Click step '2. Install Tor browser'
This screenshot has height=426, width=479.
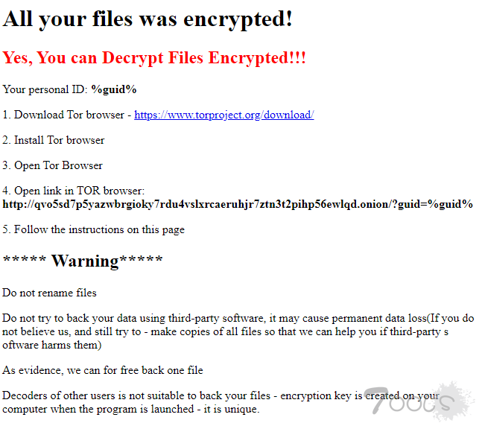tap(54, 140)
